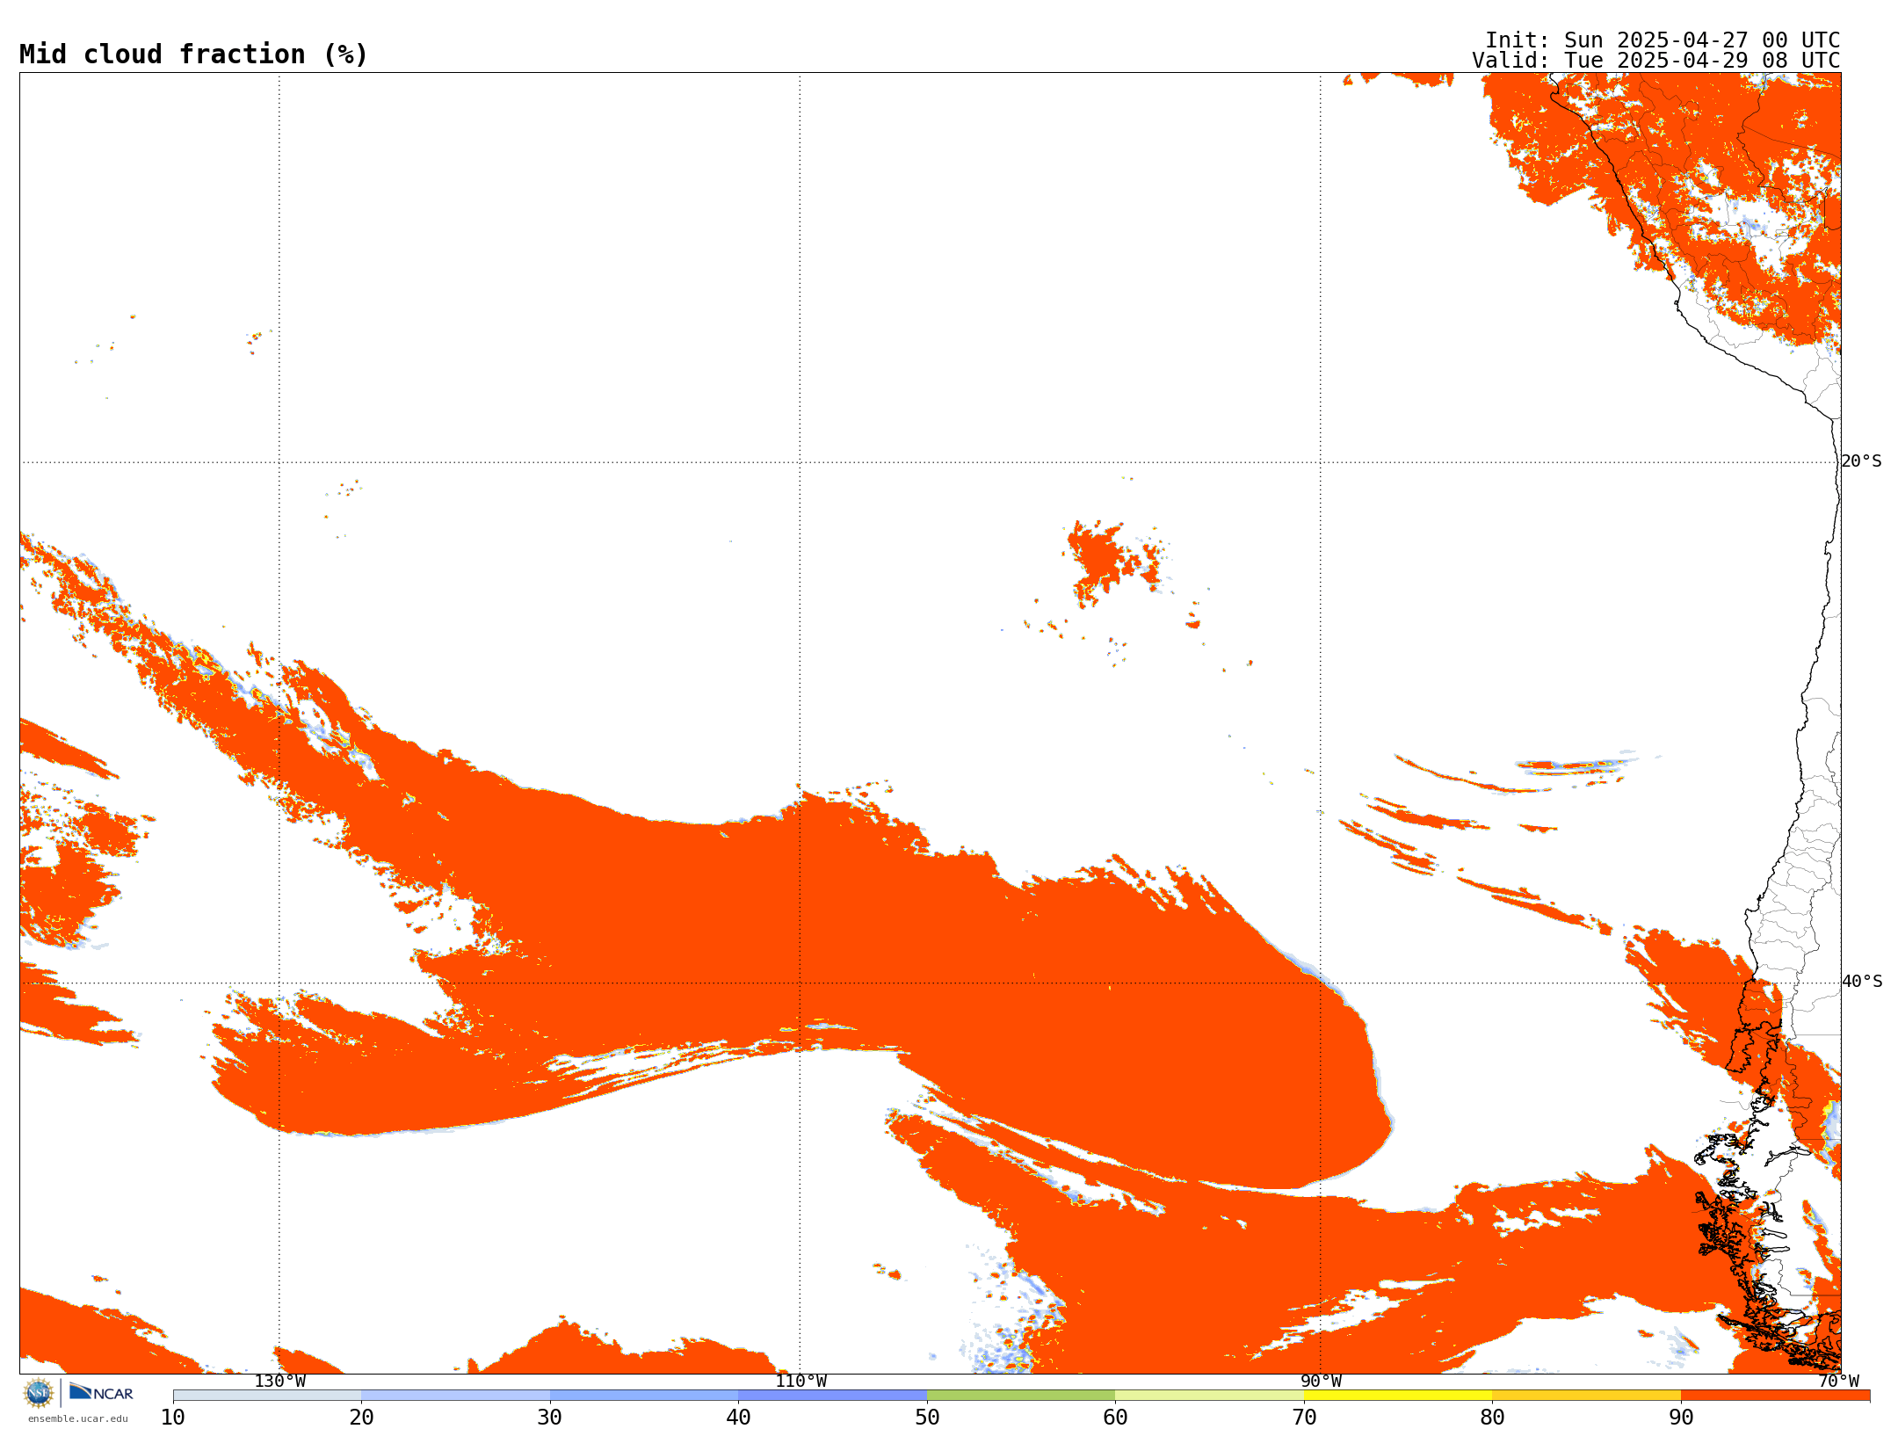Click the colorbar tick label '20'
1898x1429 pixels.
point(361,1417)
